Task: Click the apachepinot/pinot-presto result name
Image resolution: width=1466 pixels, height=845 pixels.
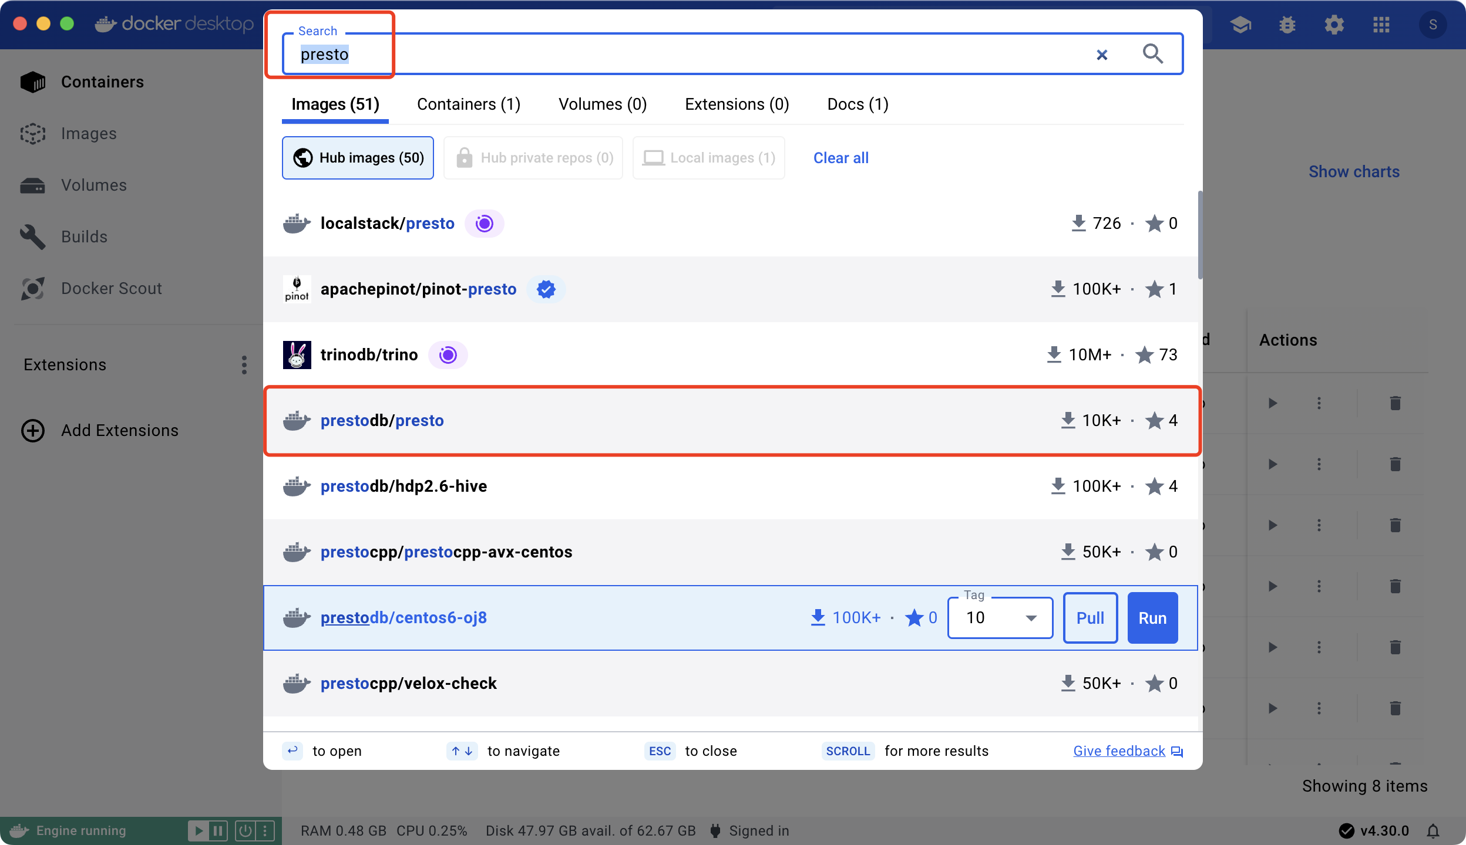Action: (x=418, y=289)
